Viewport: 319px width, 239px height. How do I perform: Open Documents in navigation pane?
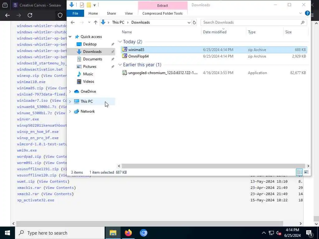pos(93,59)
